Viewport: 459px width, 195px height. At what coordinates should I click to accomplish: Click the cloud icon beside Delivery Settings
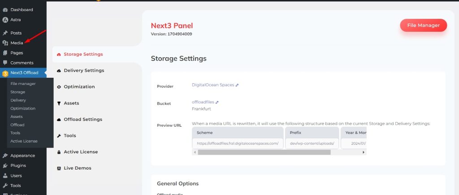(59, 71)
